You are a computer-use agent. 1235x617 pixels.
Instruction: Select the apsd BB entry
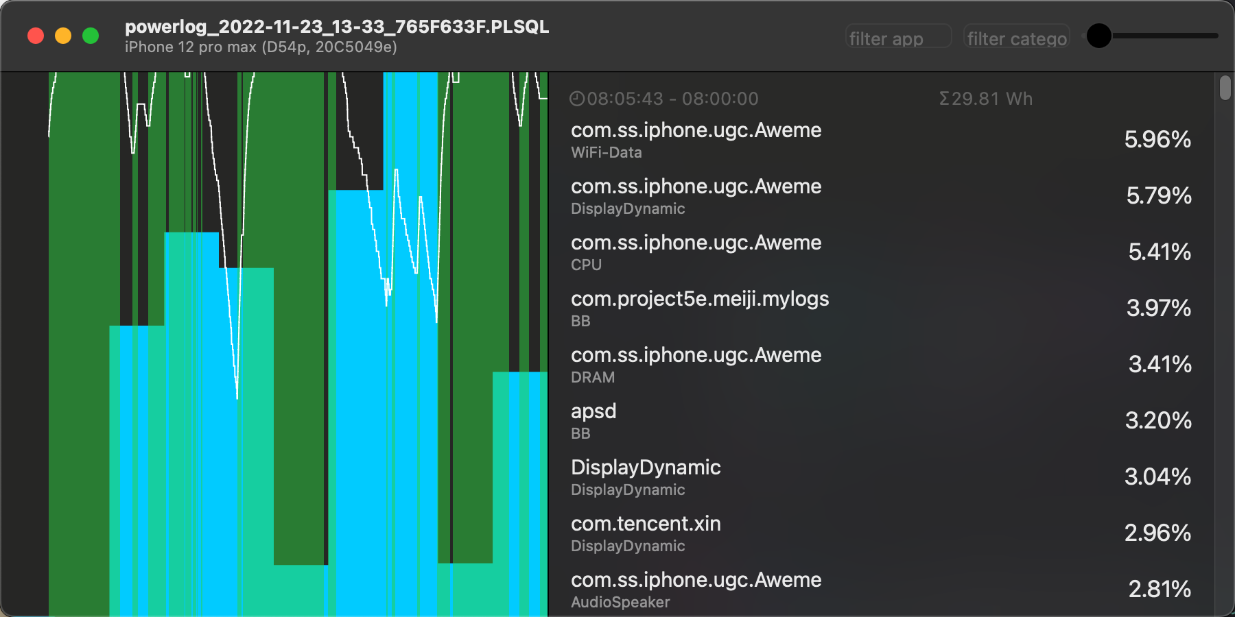(x=880, y=421)
